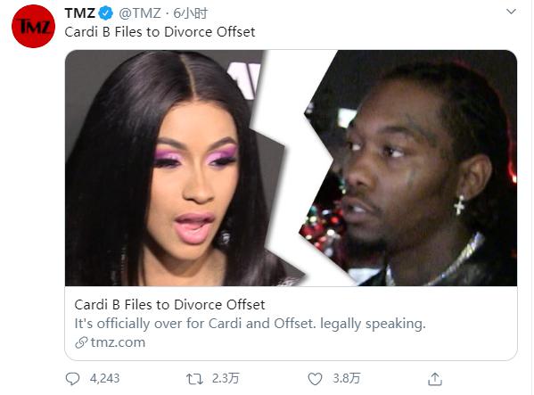Open the tmz.com link
This screenshot has width=534, height=395.
click(118, 342)
